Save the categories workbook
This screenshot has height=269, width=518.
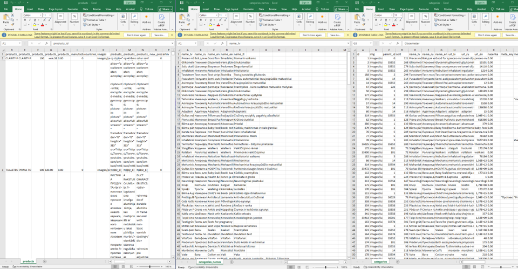pos(357,3)
